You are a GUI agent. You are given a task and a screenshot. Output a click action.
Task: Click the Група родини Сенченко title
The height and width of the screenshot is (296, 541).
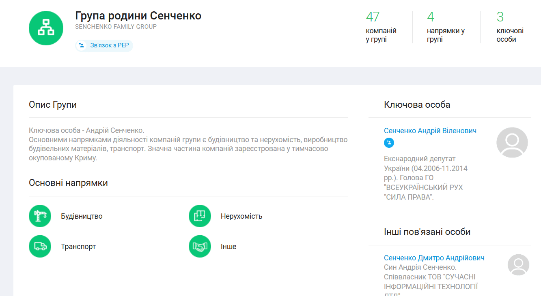click(138, 16)
